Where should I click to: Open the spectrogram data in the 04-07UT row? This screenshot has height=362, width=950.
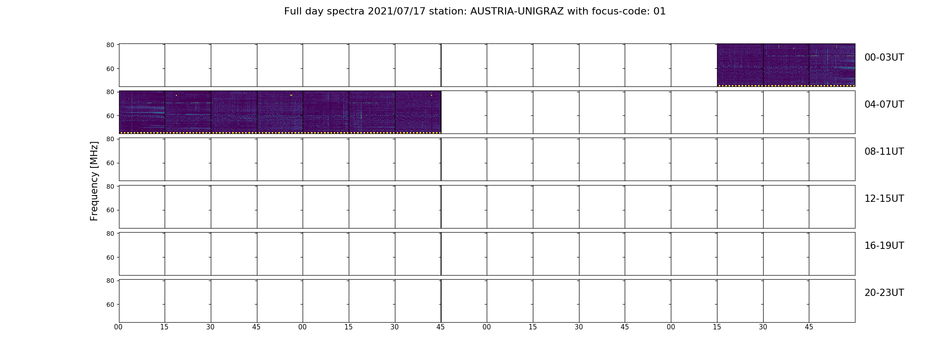(280, 112)
